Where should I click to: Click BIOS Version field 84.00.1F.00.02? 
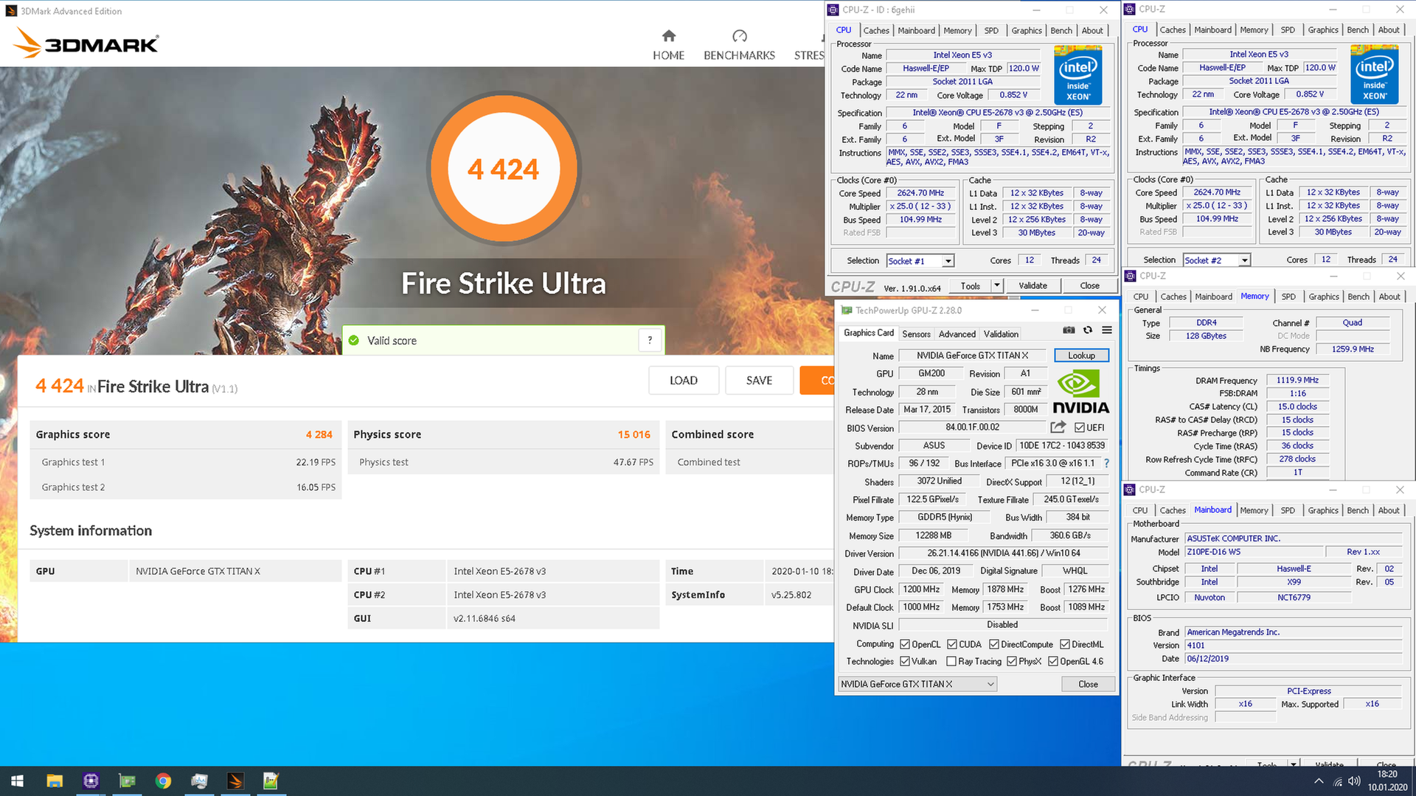(972, 427)
